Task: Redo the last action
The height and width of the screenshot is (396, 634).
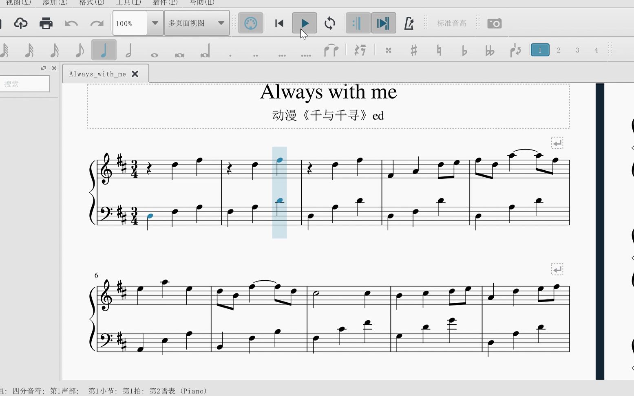Action: tap(97, 23)
